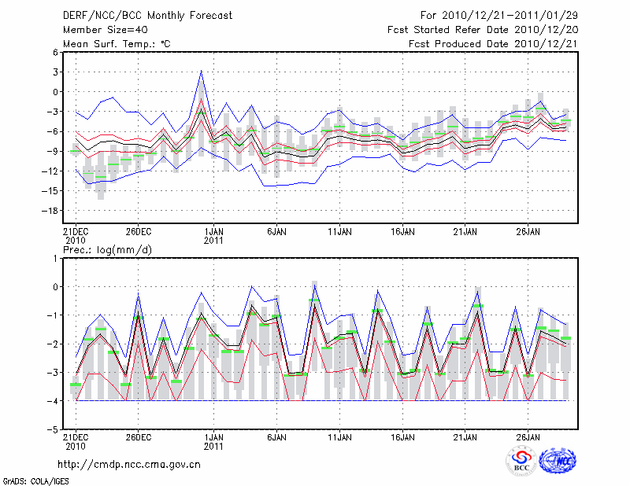Viewport: 630px width, 486px height.
Task: Click 26JAN tick below precipitation chart
Action: coord(528,436)
